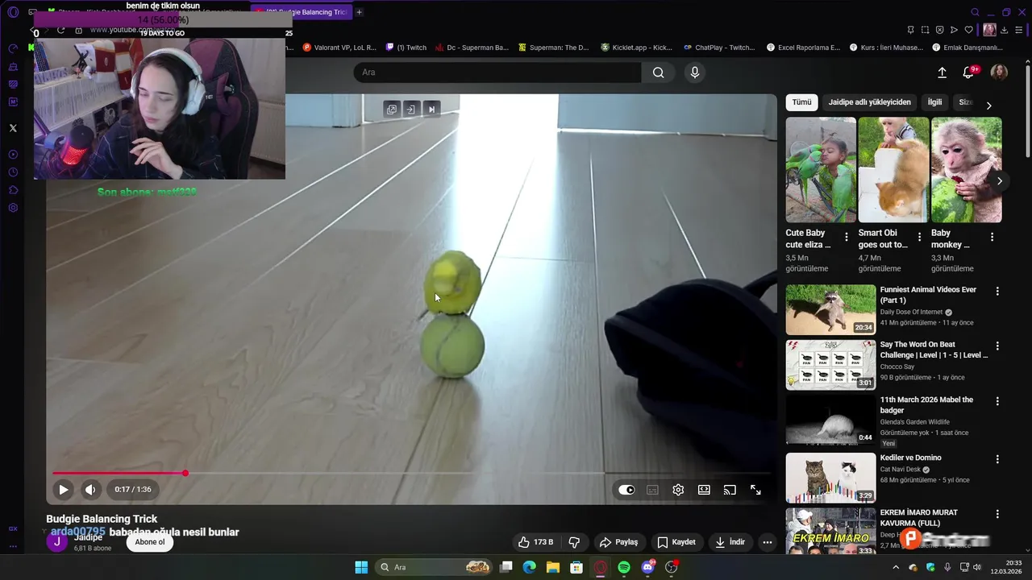Share the video via Paylaş button
The height and width of the screenshot is (580, 1032).
618,542
